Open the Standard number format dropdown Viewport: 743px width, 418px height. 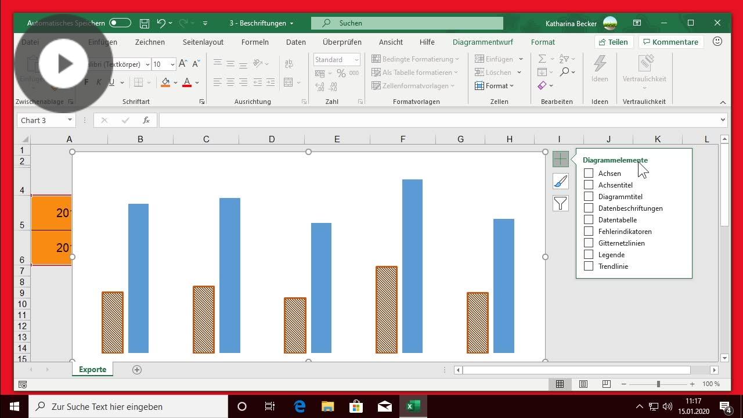tap(356, 59)
